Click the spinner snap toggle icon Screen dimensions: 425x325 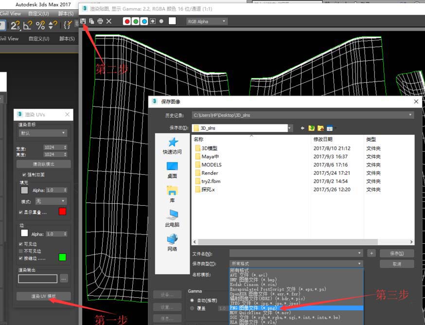(53, 25)
